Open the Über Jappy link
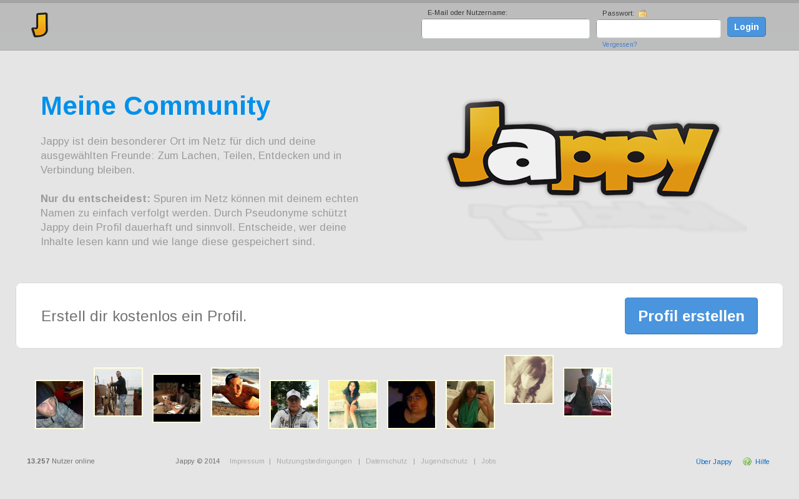The width and height of the screenshot is (799, 499). [713, 462]
